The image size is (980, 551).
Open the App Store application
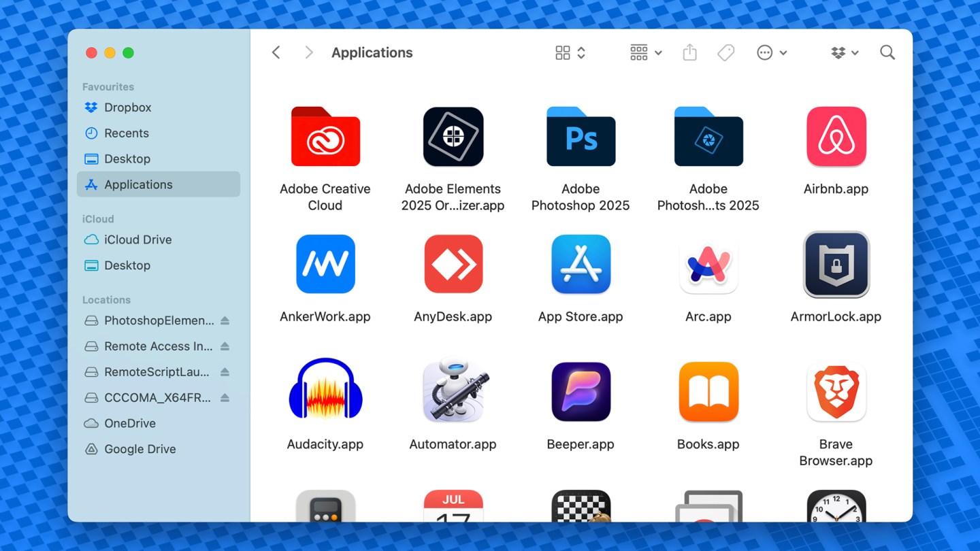pos(581,264)
